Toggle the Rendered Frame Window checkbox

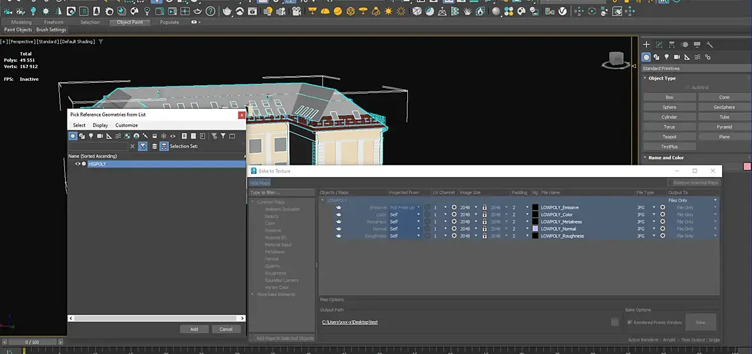click(x=630, y=322)
